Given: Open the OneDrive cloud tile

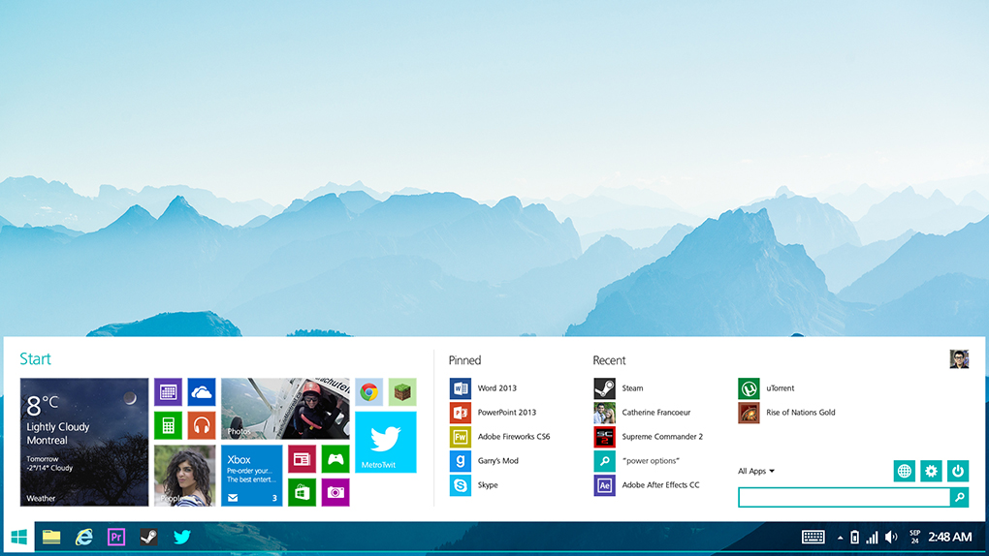Looking at the screenshot, I should [x=202, y=392].
